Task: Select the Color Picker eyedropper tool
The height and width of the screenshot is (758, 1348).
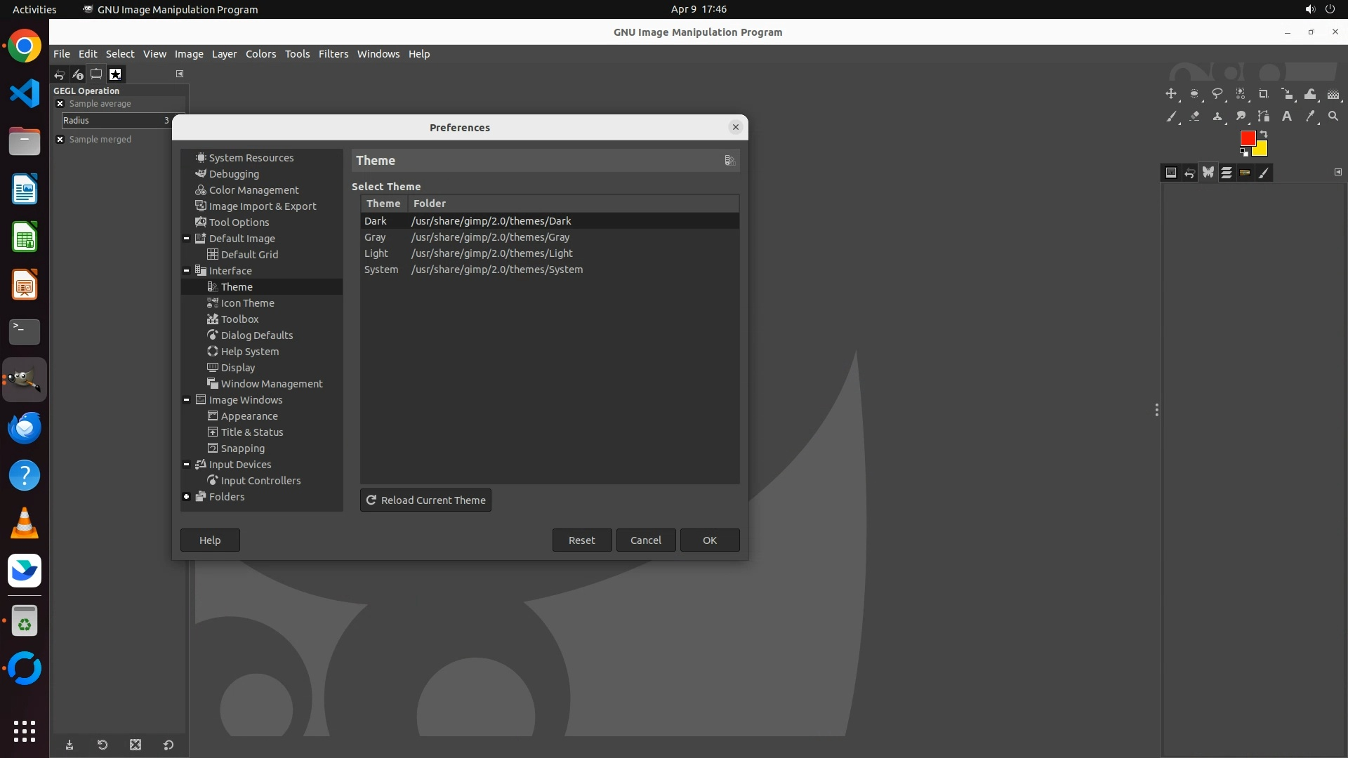Action: click(x=1310, y=117)
